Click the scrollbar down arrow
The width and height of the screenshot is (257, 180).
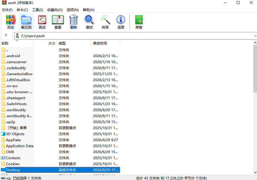(x=255, y=173)
